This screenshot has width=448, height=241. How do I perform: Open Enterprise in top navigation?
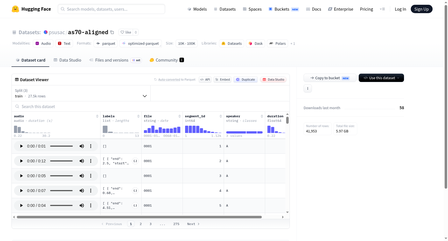click(340, 9)
